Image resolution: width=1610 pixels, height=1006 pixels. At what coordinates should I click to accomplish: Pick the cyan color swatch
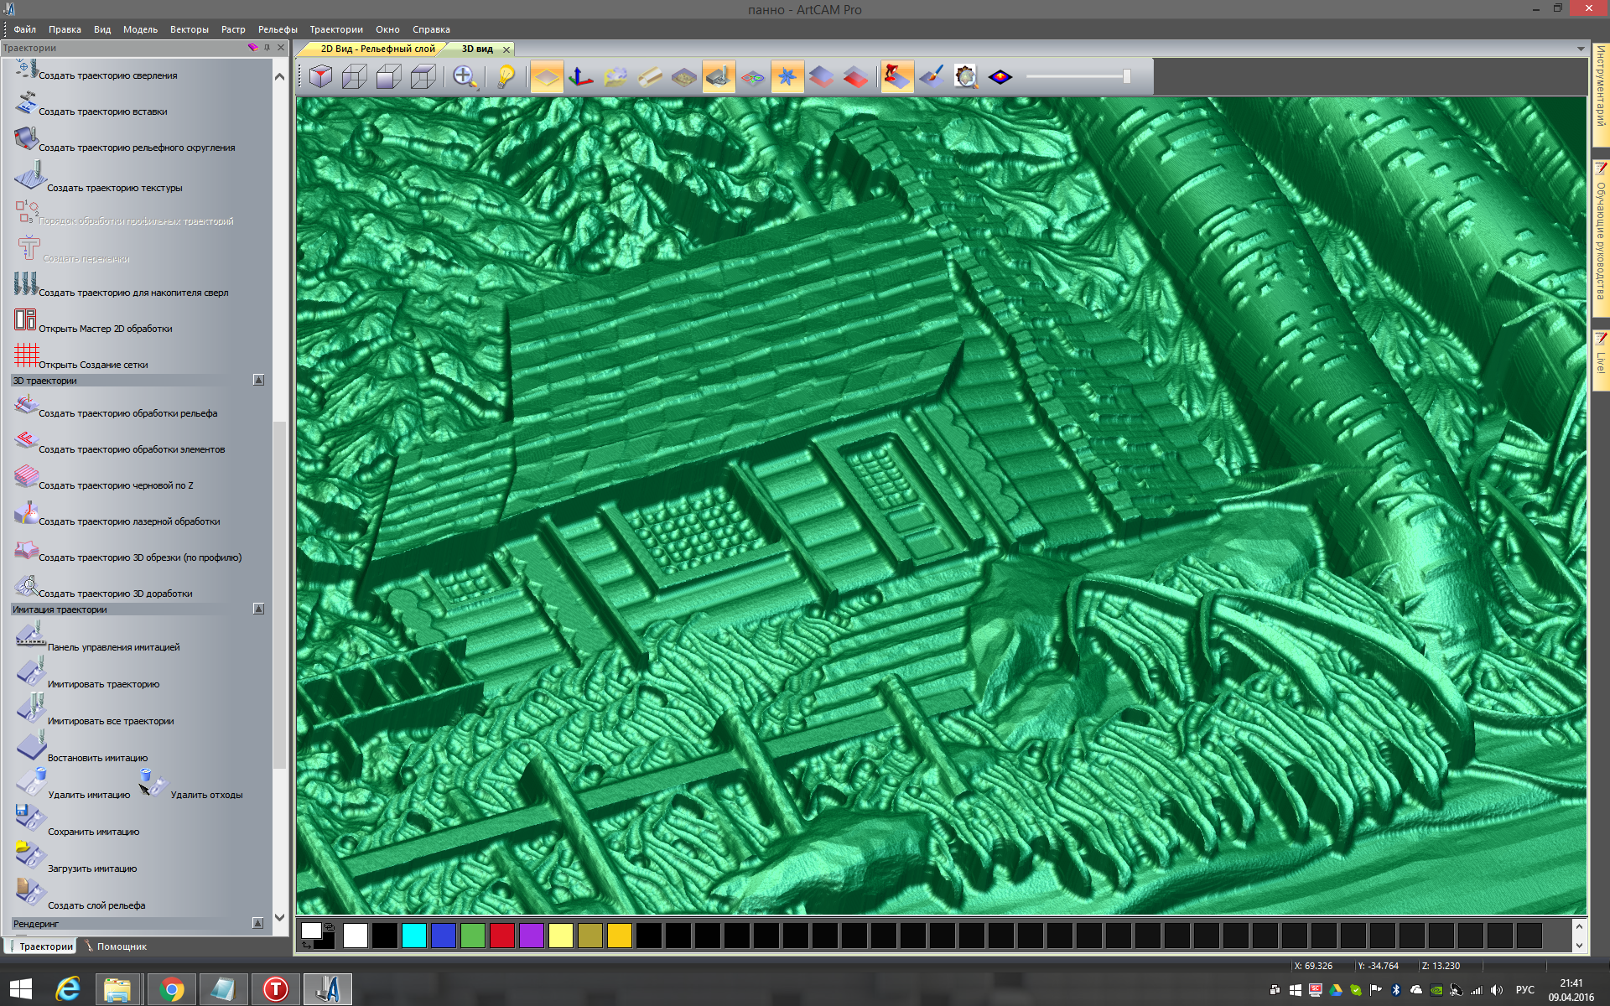point(413,936)
